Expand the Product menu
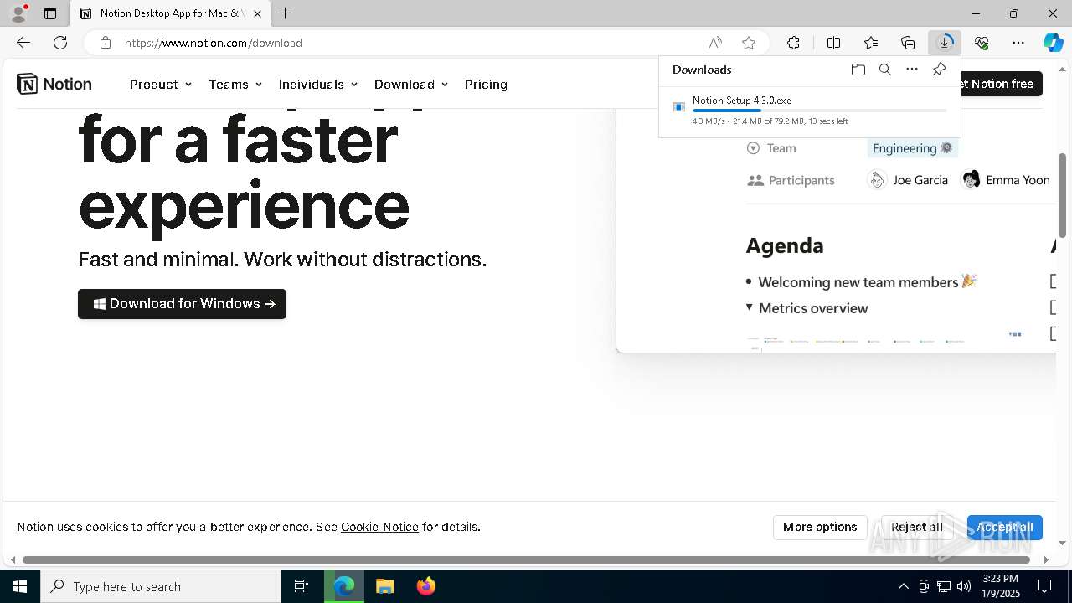Image resolution: width=1072 pixels, height=603 pixels. (161, 84)
